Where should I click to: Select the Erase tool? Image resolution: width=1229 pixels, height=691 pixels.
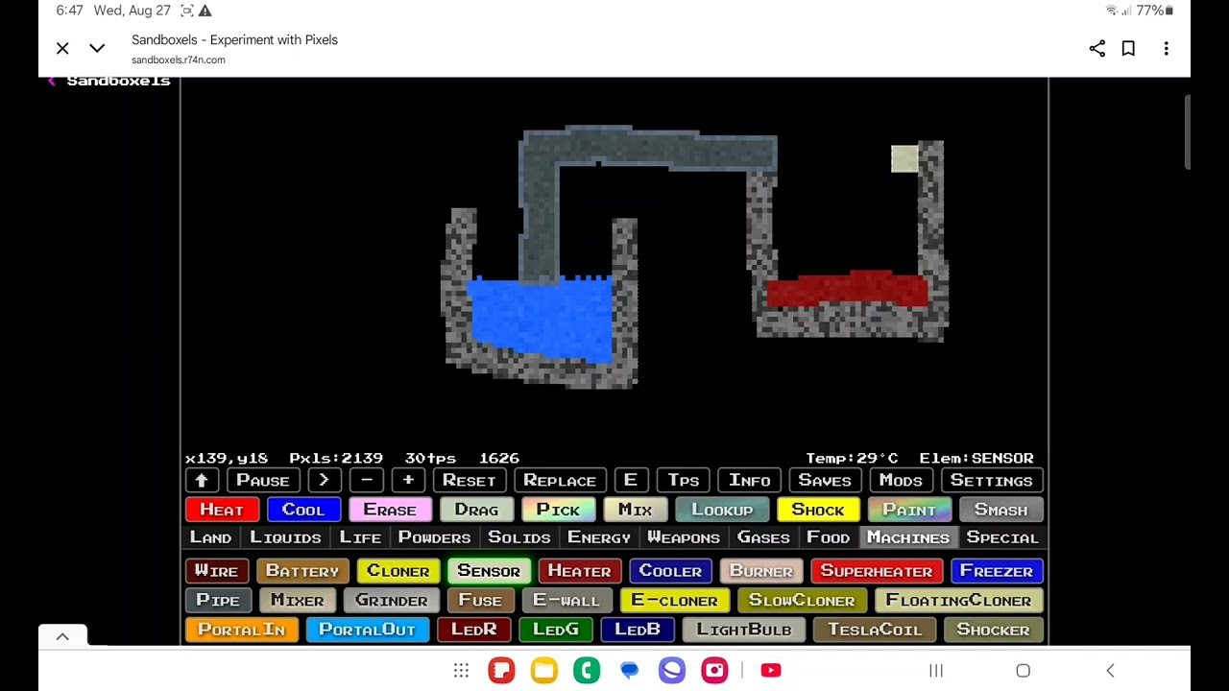tap(390, 511)
